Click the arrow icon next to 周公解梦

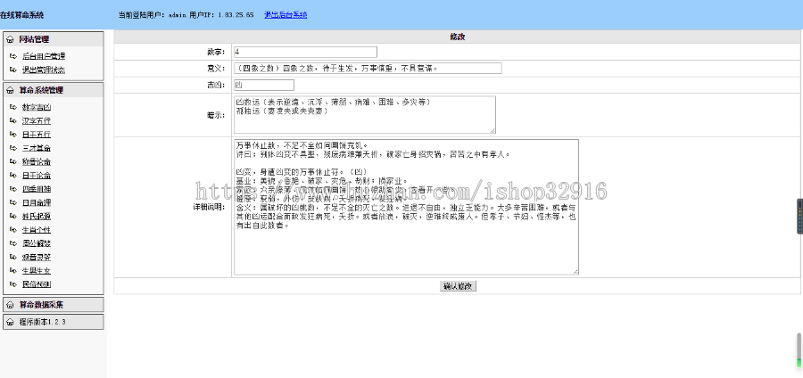click(12, 242)
